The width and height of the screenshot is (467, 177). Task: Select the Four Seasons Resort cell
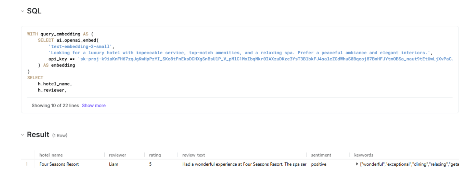59,164
